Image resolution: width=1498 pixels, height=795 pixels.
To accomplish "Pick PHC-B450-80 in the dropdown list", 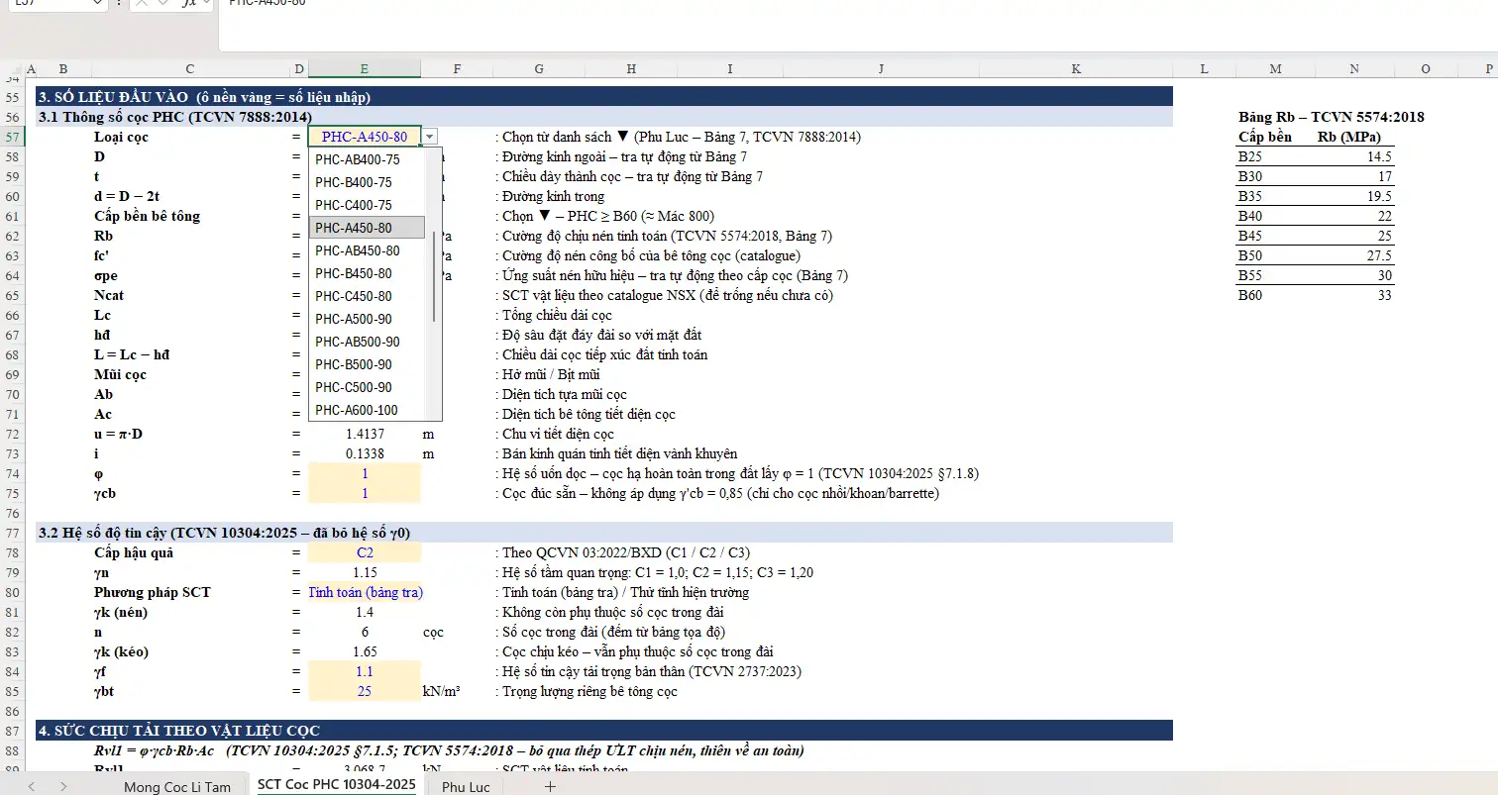I will pos(367,273).
